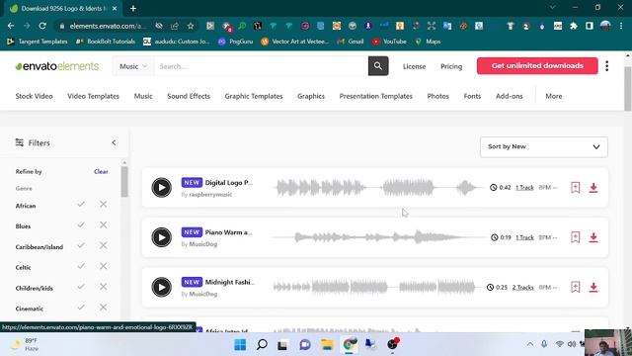Screen dimensions: 632x356
Task: Bookmark the Piano Warm track
Action: coord(575,237)
